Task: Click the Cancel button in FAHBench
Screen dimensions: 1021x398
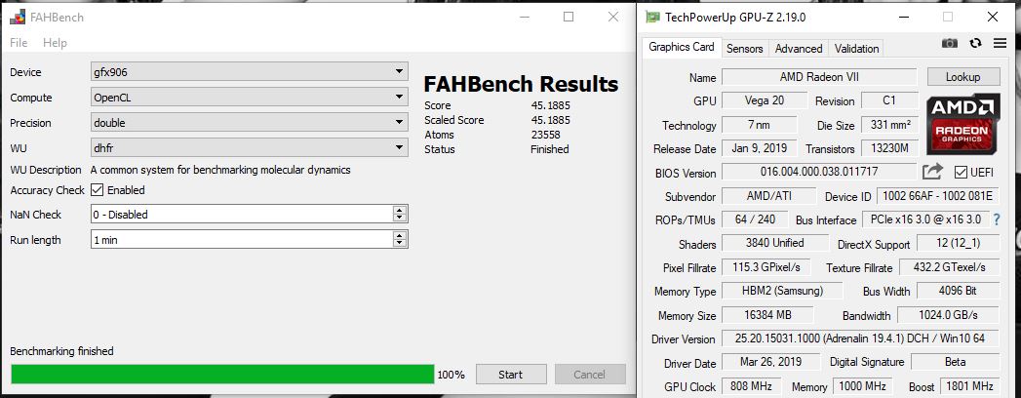Action: [x=590, y=374]
